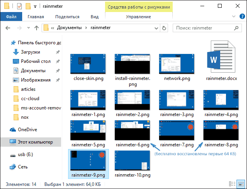Viewport: 247px width, 189px height.
Task: Click the Forward navigation arrow
Action: tap(19, 28)
